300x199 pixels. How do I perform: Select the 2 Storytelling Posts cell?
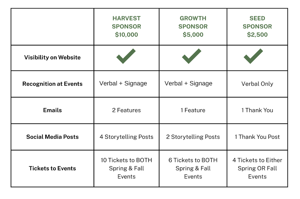[x=193, y=137]
